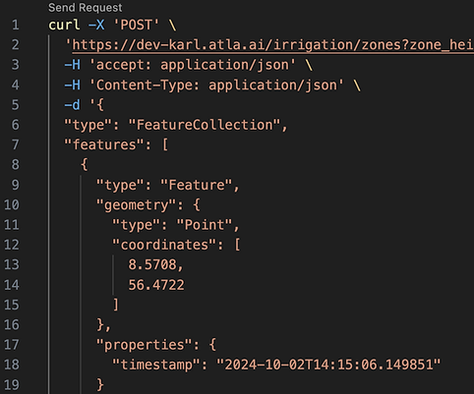Click the Send Request code lens

(x=85, y=8)
